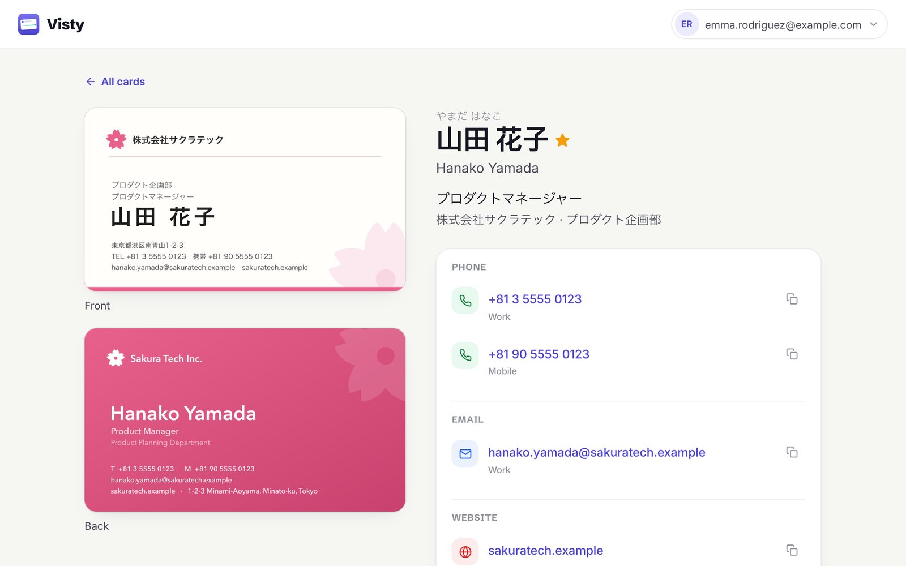Go back to All cards
This screenshot has height=566, width=906.
[115, 82]
